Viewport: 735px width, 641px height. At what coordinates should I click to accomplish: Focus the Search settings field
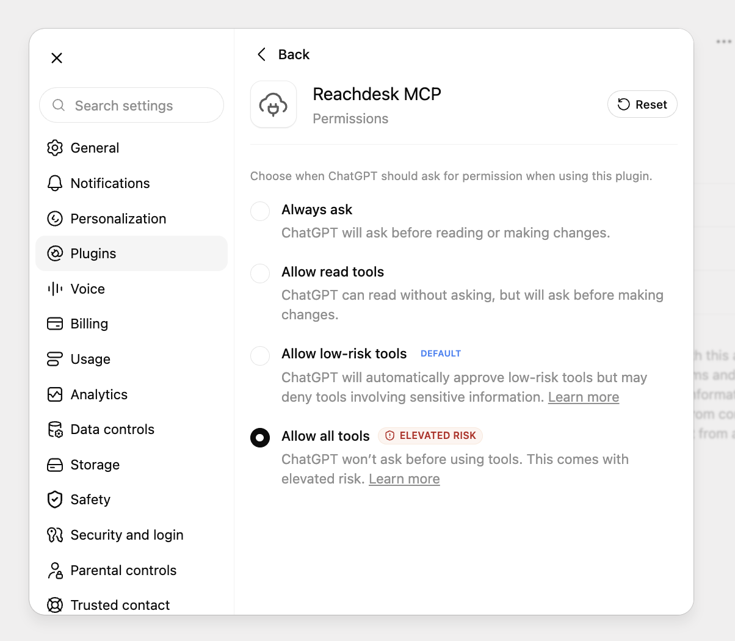point(131,105)
